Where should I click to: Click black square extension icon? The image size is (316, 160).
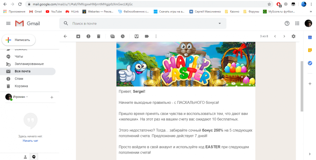[x=293, y=4]
